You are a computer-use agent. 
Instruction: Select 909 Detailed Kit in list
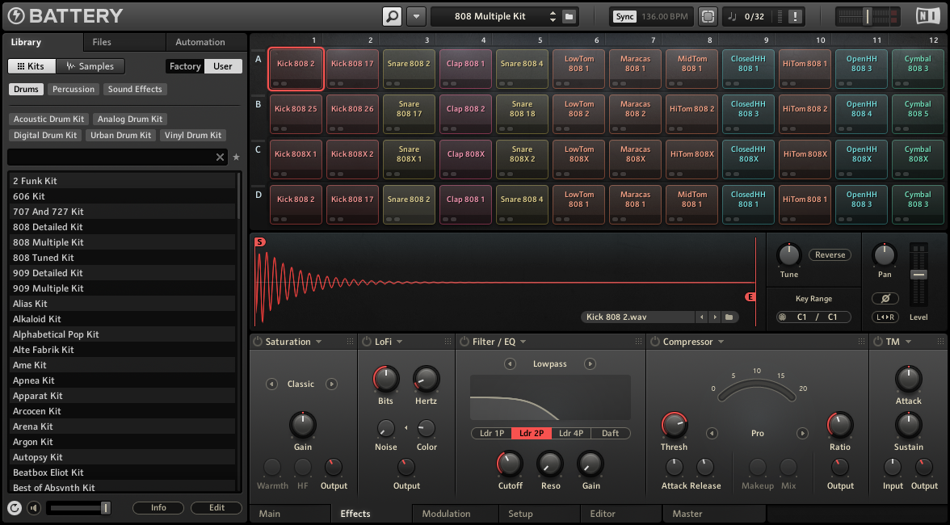(x=122, y=273)
